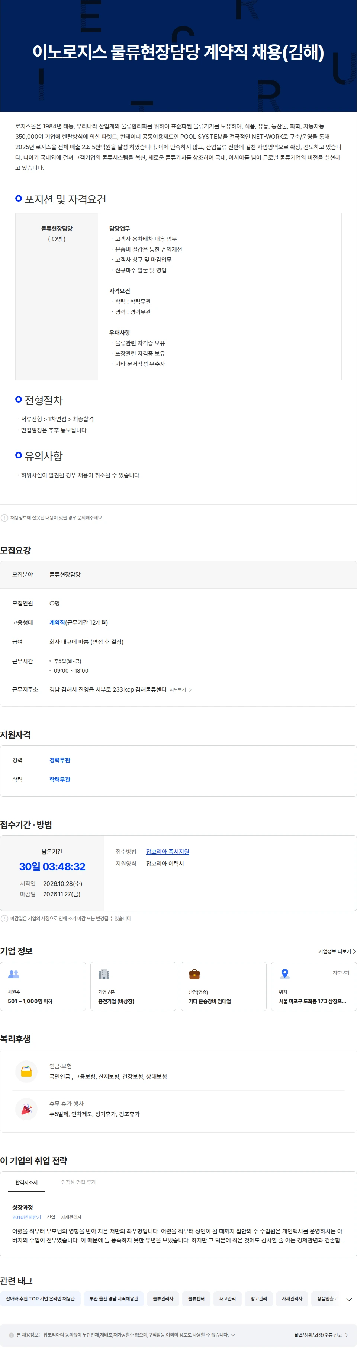The width and height of the screenshot is (357, 1354).
Task: Click the info icon beside 채용정보에 잘못된 내용
Action: pos(4,518)
